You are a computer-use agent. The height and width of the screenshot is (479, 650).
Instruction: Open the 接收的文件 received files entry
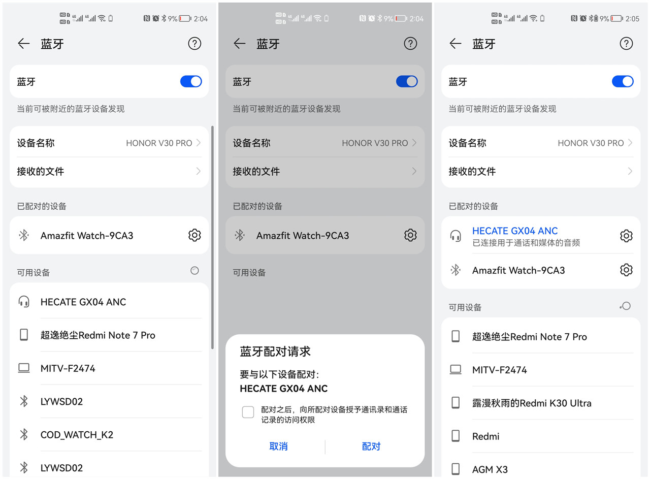coord(108,171)
